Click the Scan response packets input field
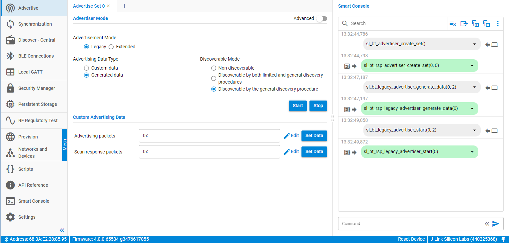Viewport: 509px width, 243px height. 209,152
